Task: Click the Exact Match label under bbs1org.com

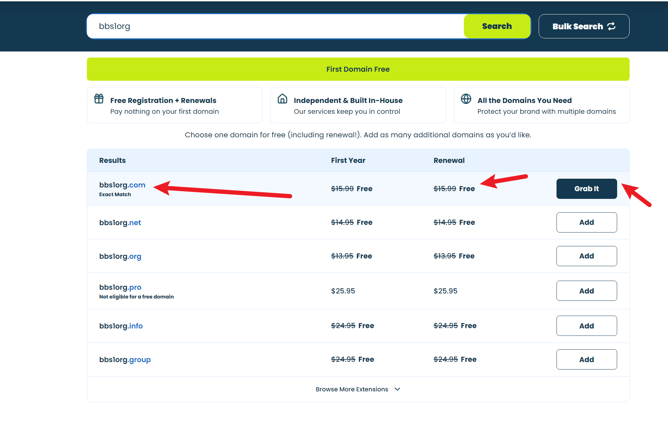Action: tap(115, 195)
